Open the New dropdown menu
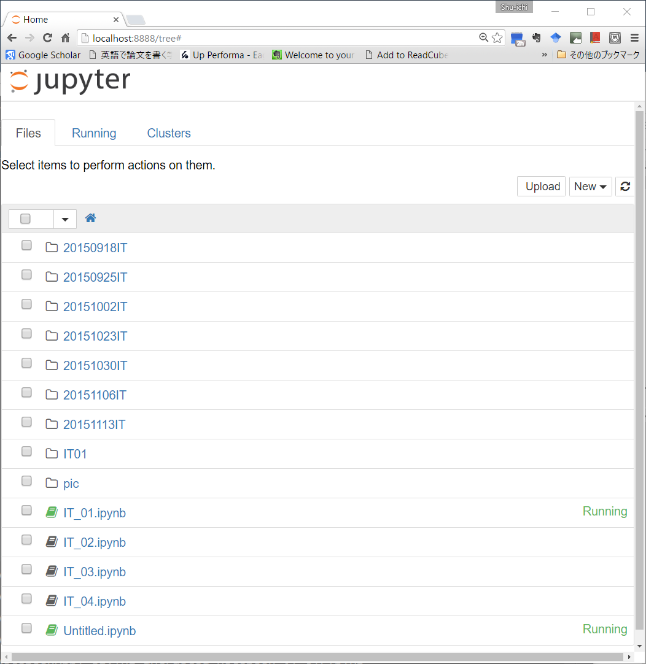646x664 pixels. (590, 187)
